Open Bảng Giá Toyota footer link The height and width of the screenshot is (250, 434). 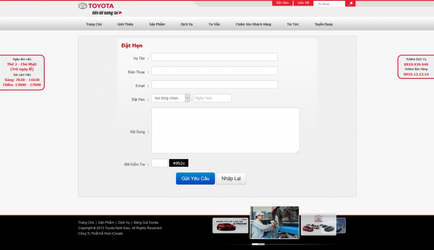click(146, 223)
